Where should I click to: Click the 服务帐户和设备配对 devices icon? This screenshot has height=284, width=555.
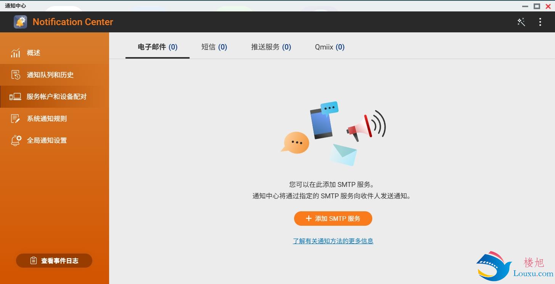pyautogui.click(x=16, y=97)
